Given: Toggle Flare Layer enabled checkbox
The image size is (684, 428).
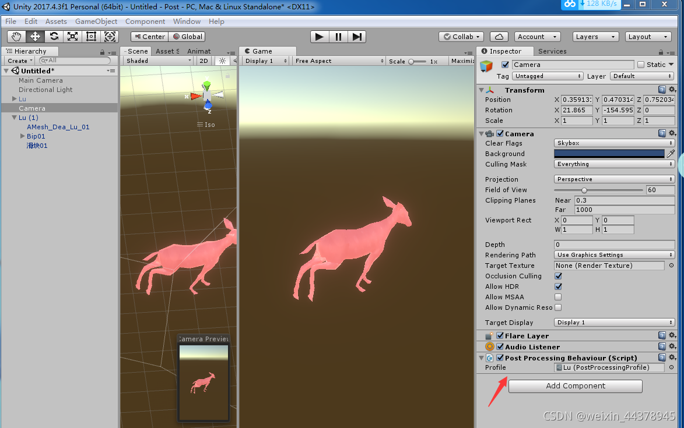Looking at the screenshot, I should pos(500,335).
